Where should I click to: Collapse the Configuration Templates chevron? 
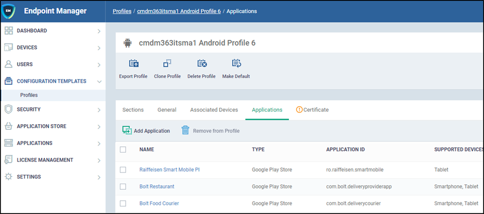pos(99,82)
